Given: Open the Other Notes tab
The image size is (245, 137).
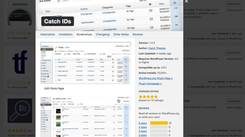Looking at the screenshot, I should coord(121,35).
